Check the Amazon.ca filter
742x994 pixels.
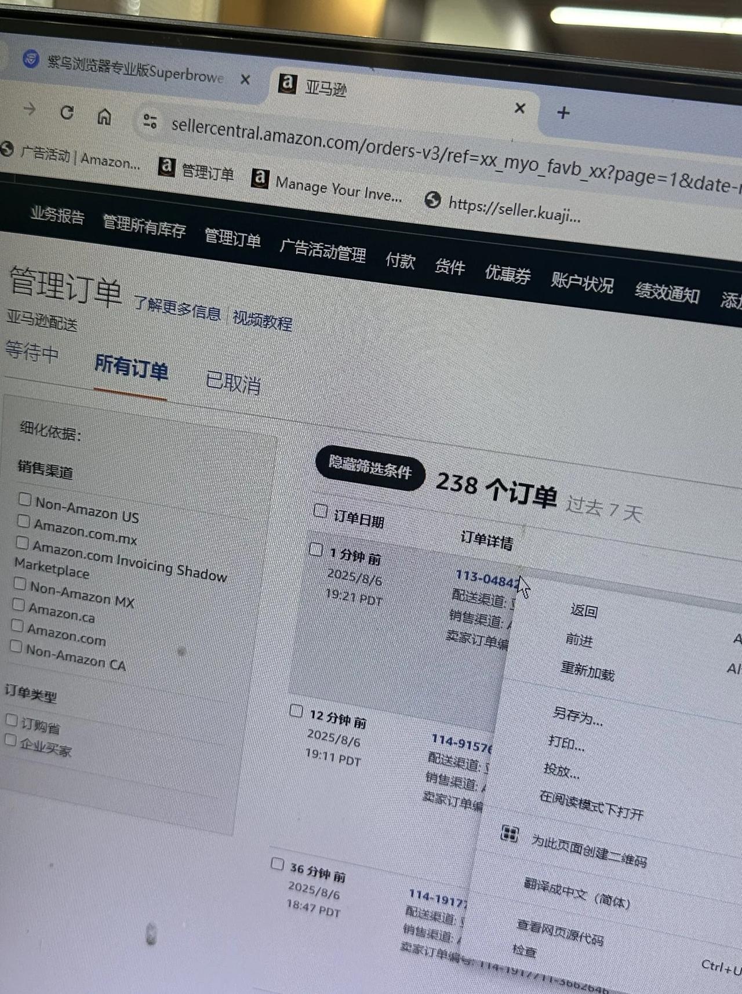[x=19, y=605]
